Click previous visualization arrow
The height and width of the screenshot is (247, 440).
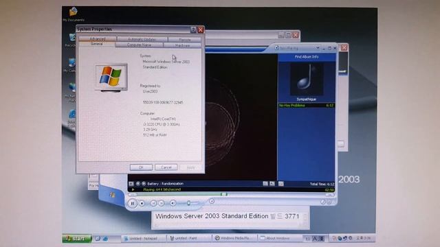(137, 184)
